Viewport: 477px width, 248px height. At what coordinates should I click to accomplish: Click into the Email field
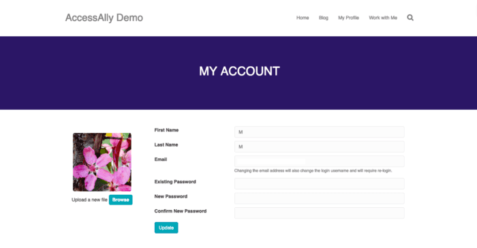[319, 161]
